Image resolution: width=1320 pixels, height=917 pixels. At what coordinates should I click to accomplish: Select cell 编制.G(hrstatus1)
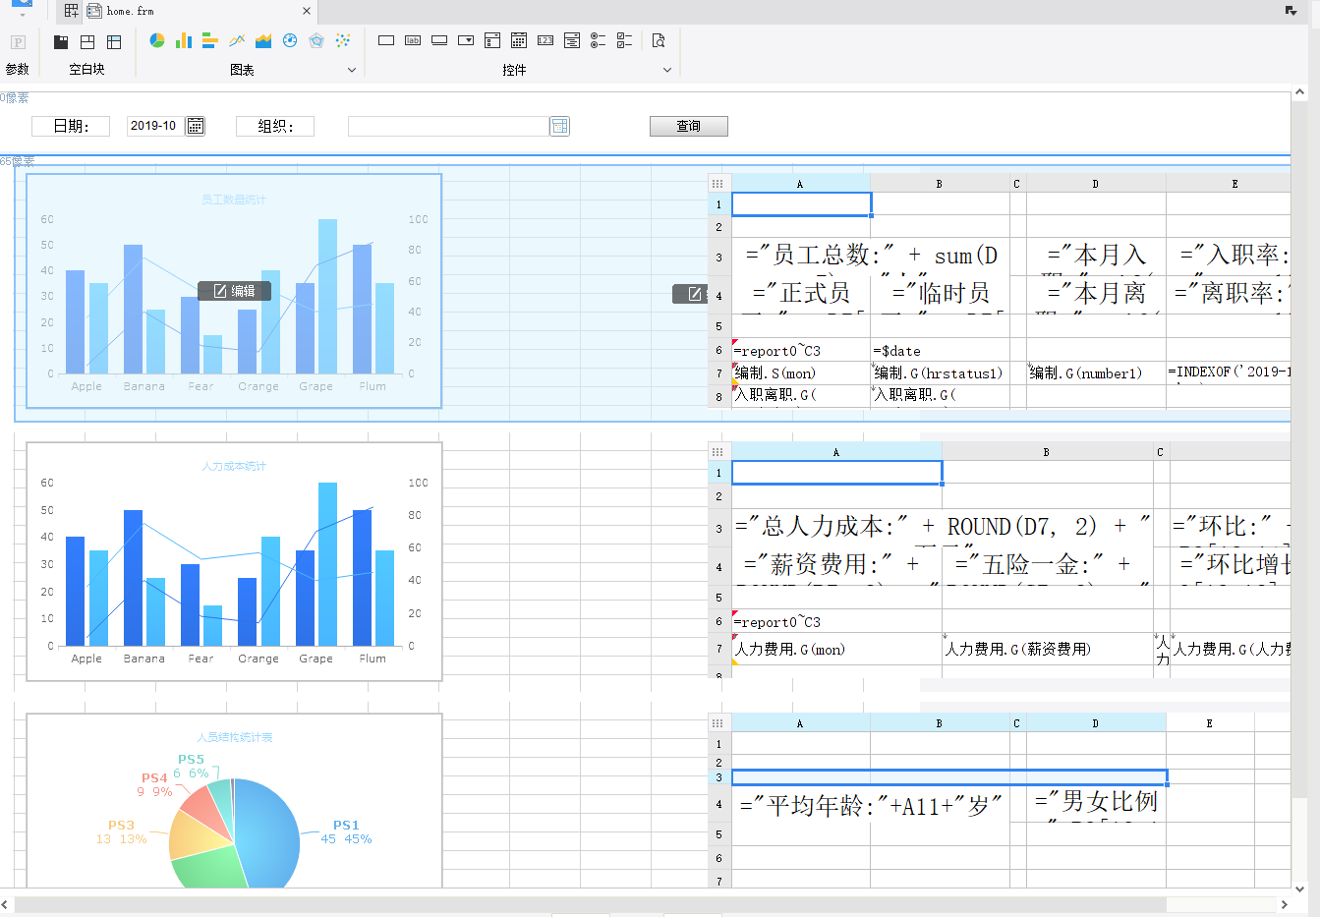point(940,373)
